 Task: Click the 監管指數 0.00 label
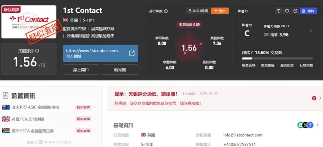click(189, 25)
